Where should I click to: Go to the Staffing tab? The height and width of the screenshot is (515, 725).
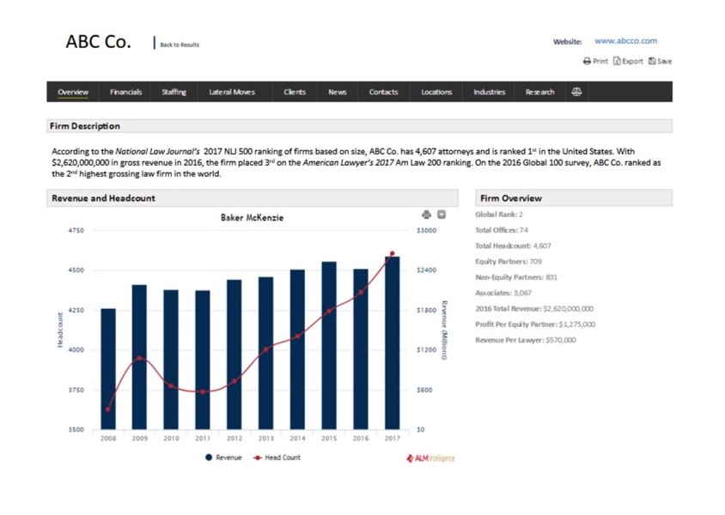coord(174,92)
